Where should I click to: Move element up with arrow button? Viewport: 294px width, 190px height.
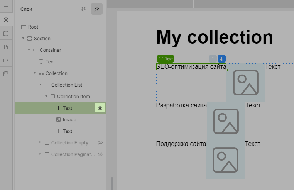pos(213,59)
